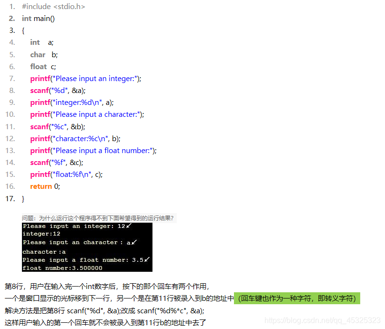The image size is (385, 329).
Task: Click the scanf("%d", &a); code line
Action: [x=58, y=91]
